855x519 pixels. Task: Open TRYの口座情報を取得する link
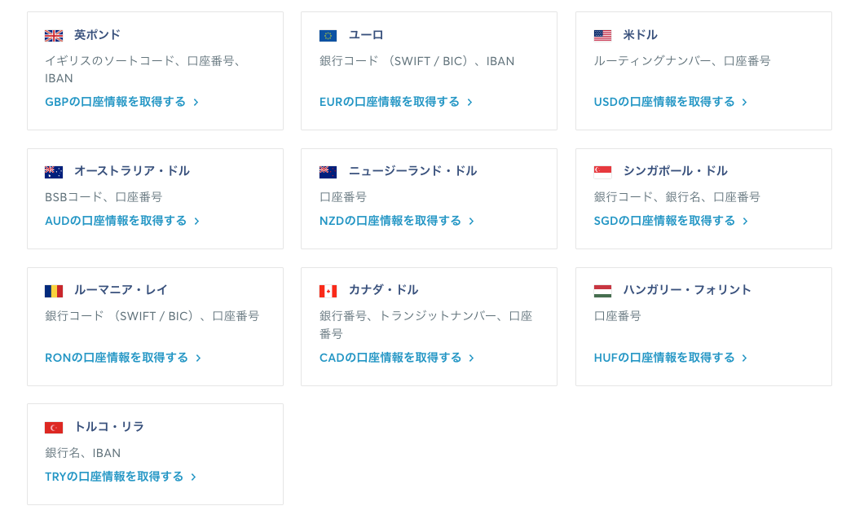tap(114, 477)
